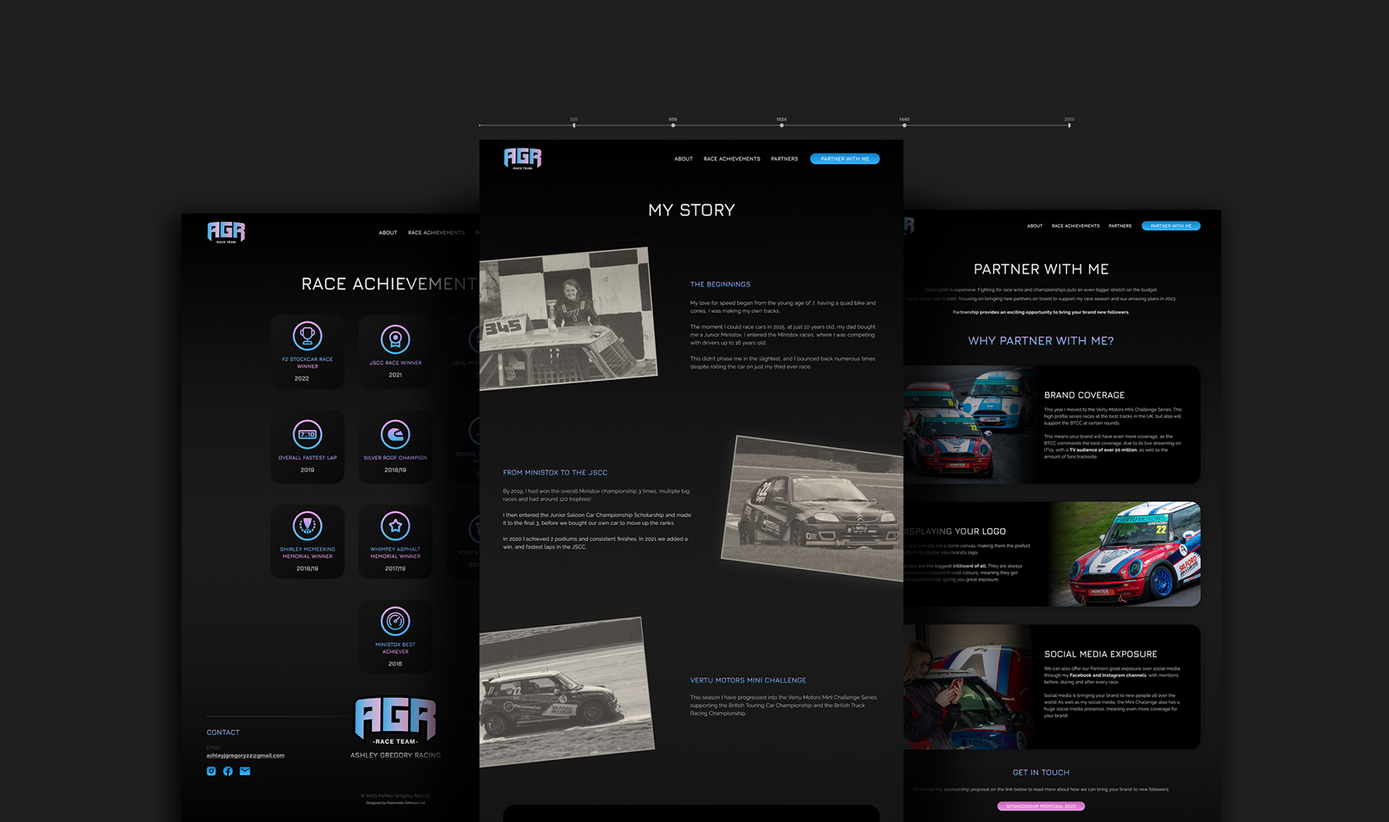Click the Facebook icon in the footer

pos(228,771)
